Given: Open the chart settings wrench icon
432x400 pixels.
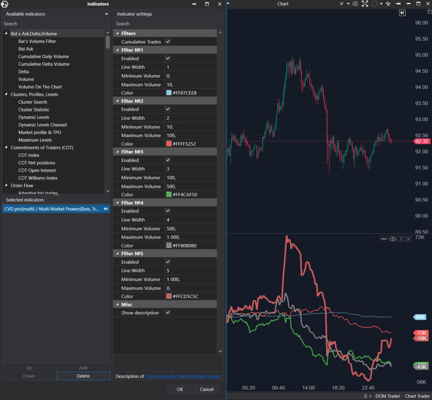Looking at the screenshot, I should [388, 4].
